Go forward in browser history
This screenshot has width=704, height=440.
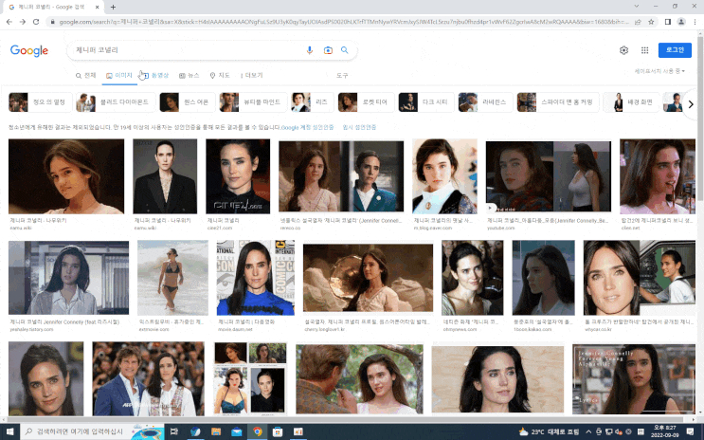pos(23,22)
